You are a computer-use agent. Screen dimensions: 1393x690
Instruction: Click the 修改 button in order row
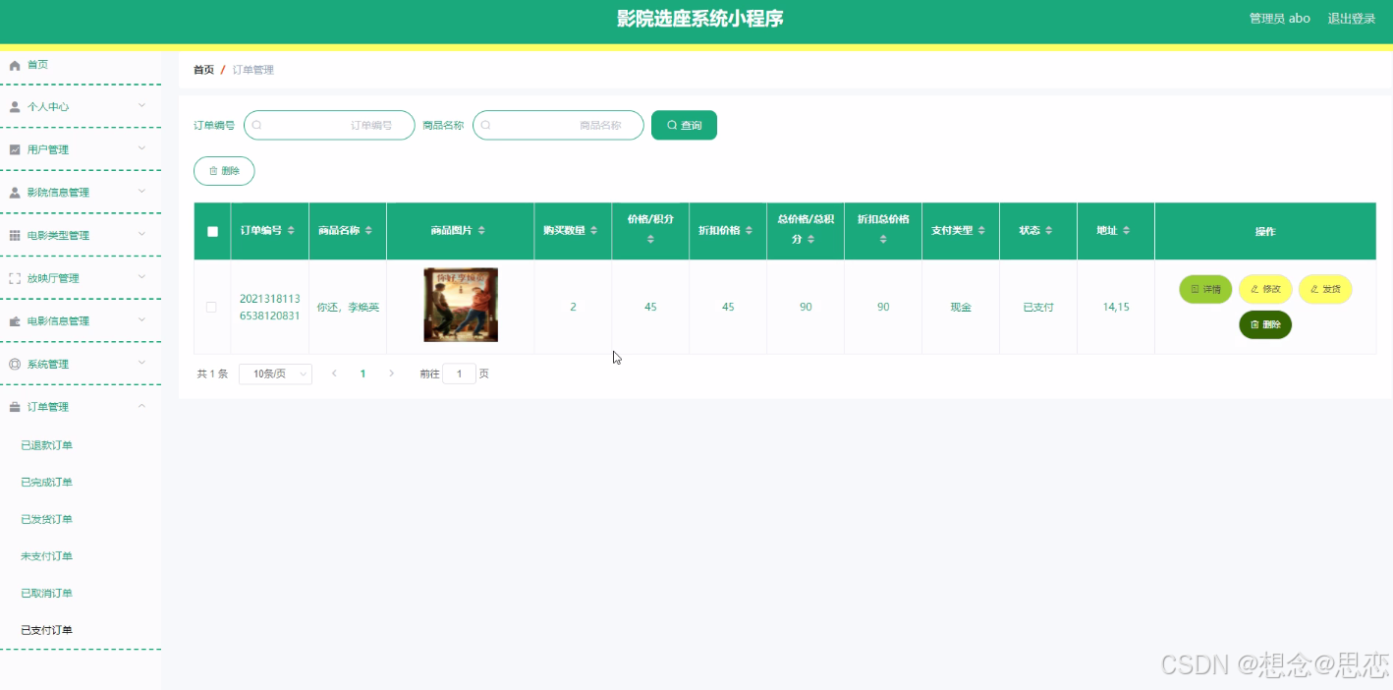point(1265,289)
